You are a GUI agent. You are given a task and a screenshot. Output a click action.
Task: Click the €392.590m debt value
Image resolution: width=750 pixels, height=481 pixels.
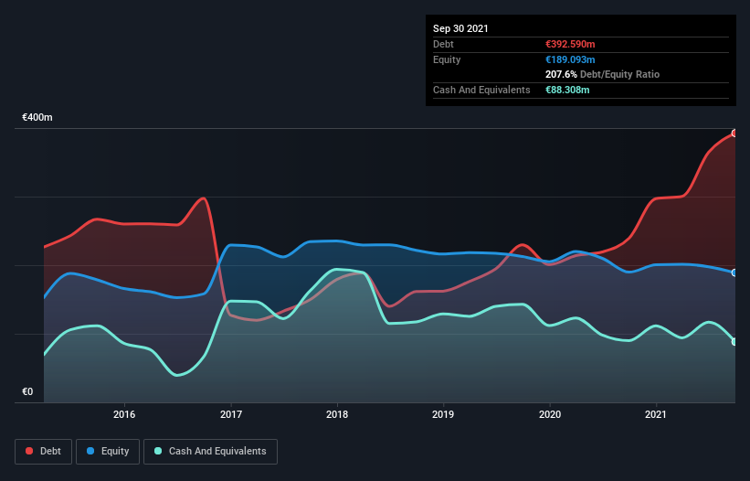coord(570,44)
